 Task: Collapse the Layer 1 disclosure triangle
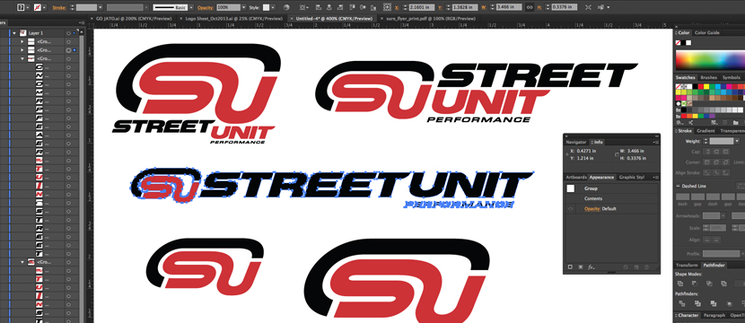point(14,33)
